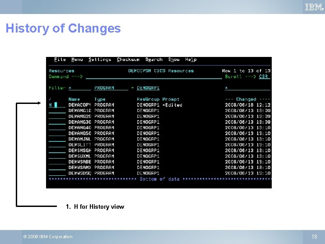This screenshot has width=325, height=244.
Task: Click line command field for DEMSUXML
Action: (x=57, y=156)
